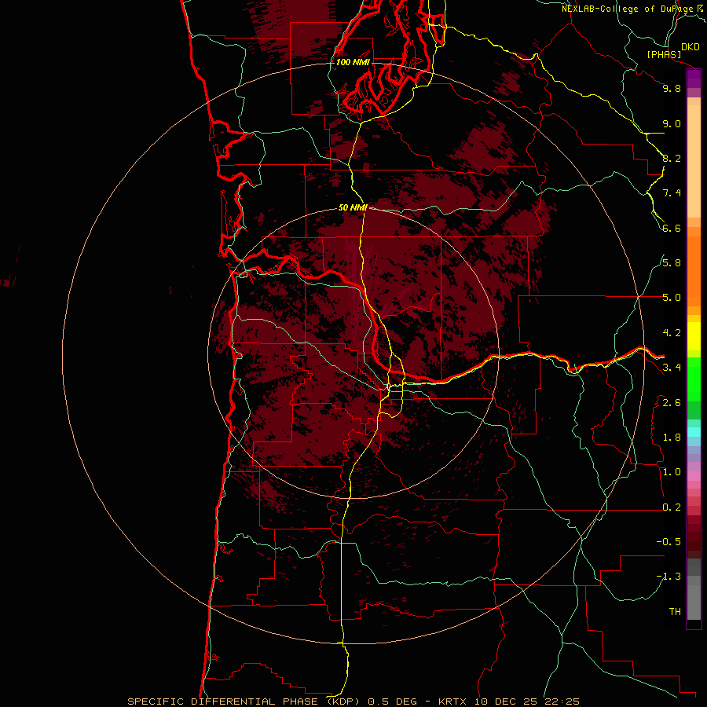
Task: Click the 2.6 value on the color scale
Action: coord(672,403)
